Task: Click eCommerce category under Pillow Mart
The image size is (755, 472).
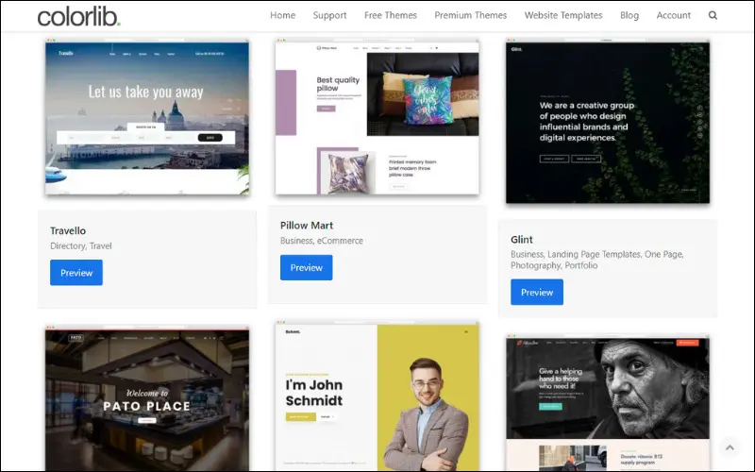Action: tap(340, 241)
